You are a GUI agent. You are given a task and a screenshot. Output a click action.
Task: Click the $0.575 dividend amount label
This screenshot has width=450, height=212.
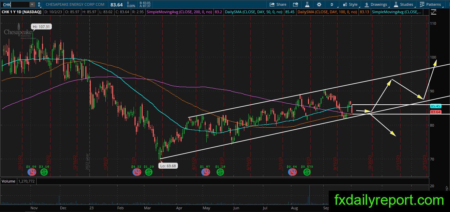(x=307, y=167)
